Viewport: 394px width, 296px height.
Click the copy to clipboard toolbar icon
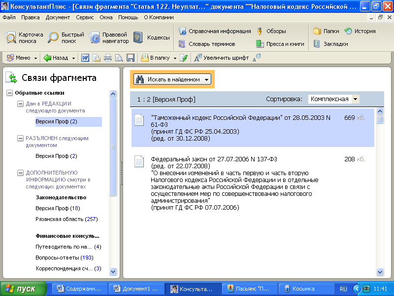click(97, 58)
